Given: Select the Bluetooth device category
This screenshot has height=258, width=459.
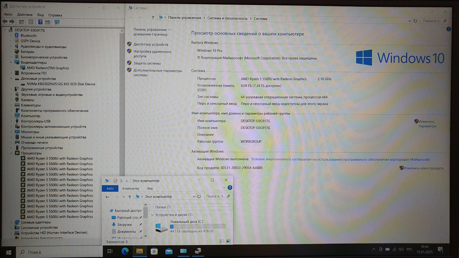Looking at the screenshot, I should point(28,35).
